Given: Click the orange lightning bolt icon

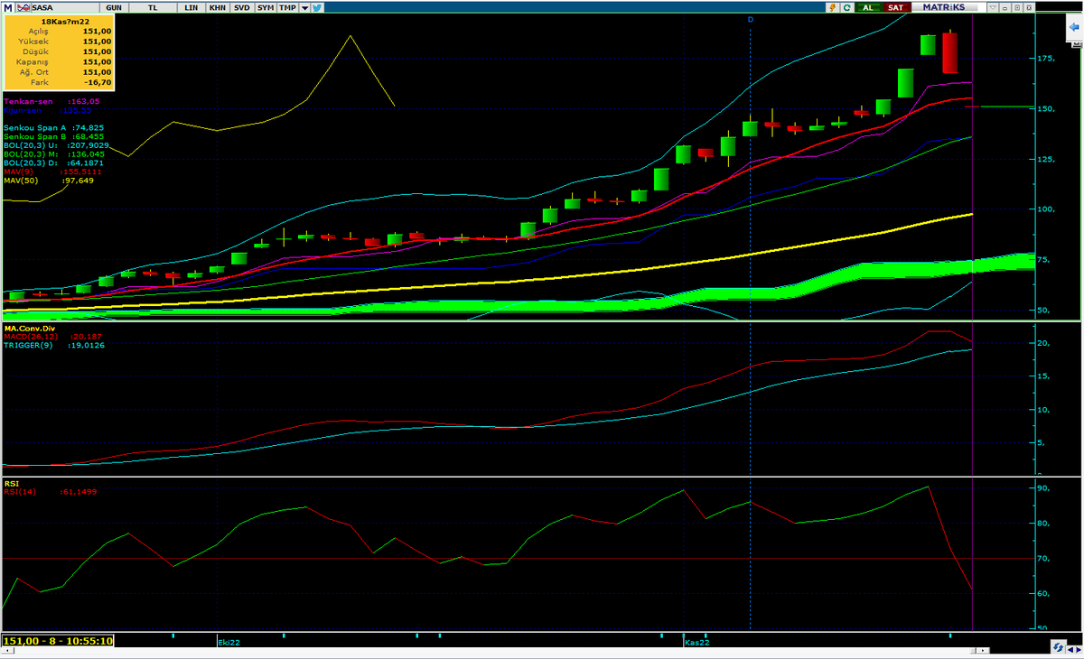Looking at the screenshot, I should [x=832, y=7].
